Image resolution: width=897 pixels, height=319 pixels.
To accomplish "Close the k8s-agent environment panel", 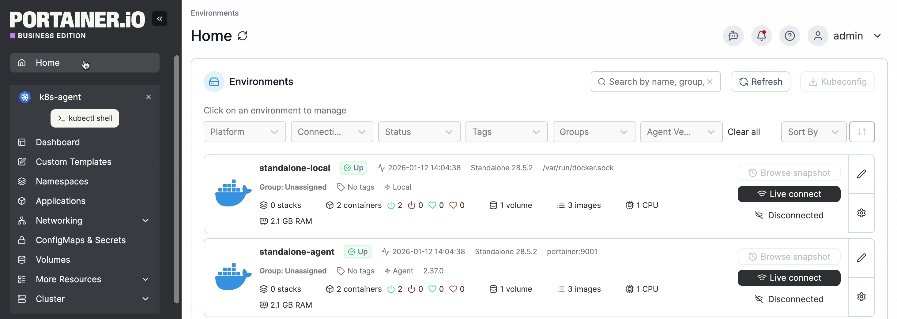I will 148,97.
